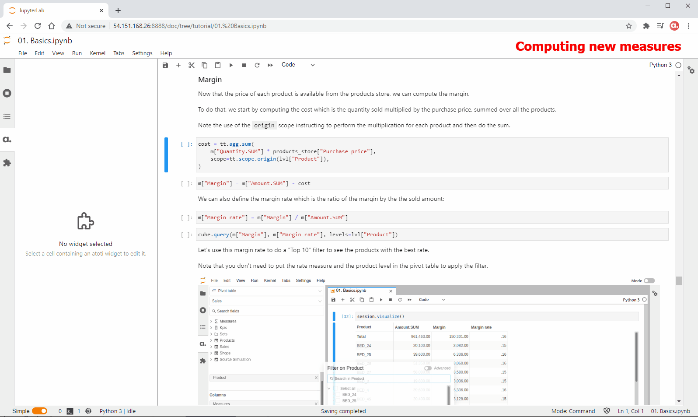The width and height of the screenshot is (698, 417).
Task: Restart kernel and run all cells
Action: (x=270, y=65)
